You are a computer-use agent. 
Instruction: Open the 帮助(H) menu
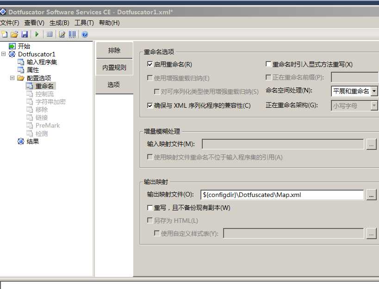click(x=109, y=23)
